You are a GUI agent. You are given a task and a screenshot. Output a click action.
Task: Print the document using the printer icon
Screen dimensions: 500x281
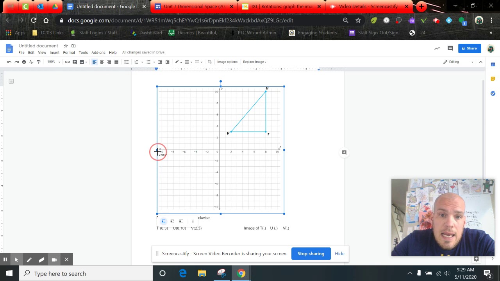point(24,62)
